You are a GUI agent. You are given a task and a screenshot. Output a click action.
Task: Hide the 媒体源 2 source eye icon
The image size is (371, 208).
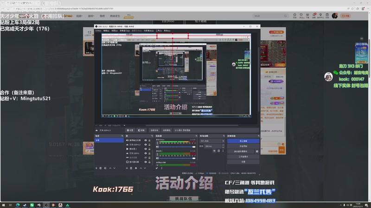146,149
